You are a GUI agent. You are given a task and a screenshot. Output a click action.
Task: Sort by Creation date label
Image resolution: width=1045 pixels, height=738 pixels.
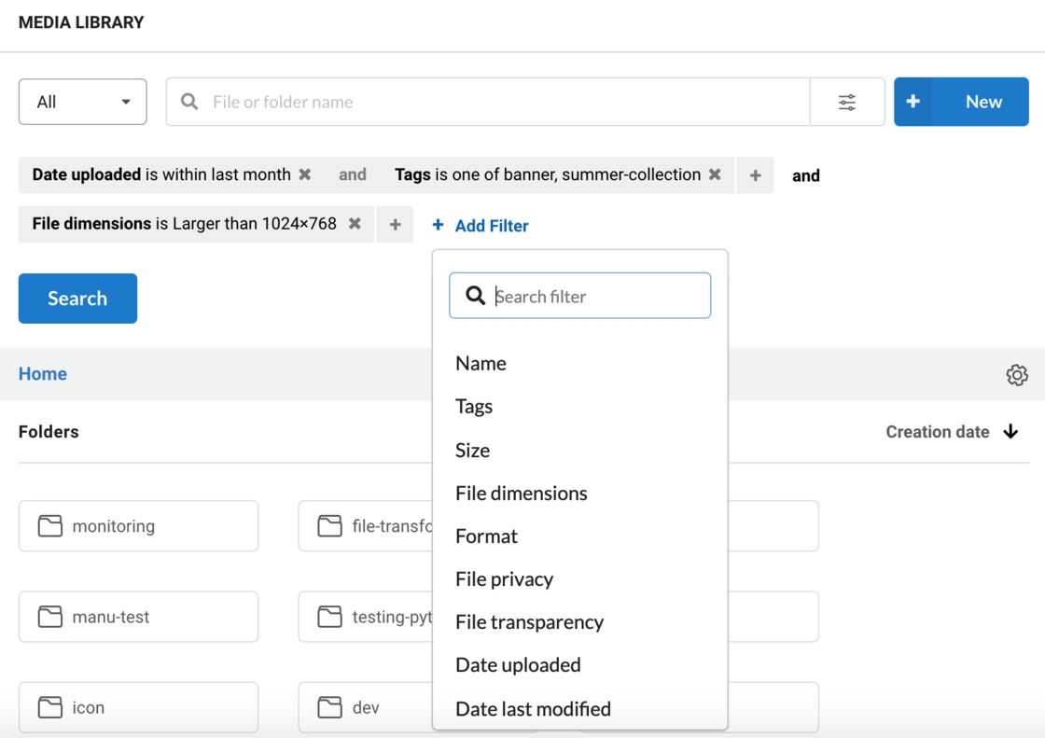pyautogui.click(x=937, y=432)
